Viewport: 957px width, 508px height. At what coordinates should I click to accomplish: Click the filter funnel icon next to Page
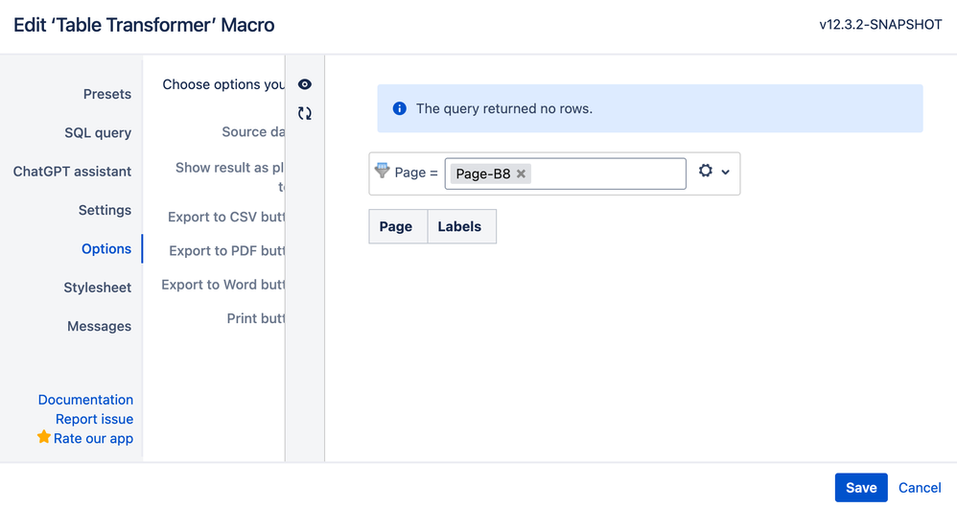click(x=382, y=171)
